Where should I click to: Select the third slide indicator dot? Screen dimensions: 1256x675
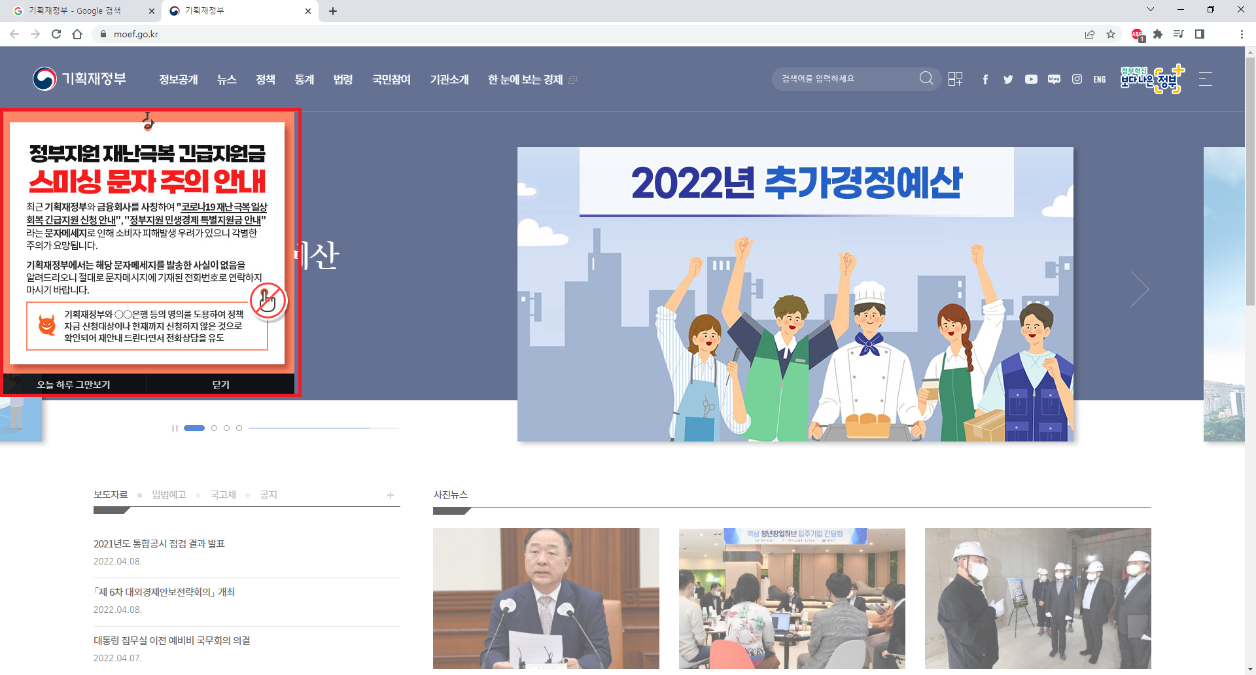tap(226, 428)
